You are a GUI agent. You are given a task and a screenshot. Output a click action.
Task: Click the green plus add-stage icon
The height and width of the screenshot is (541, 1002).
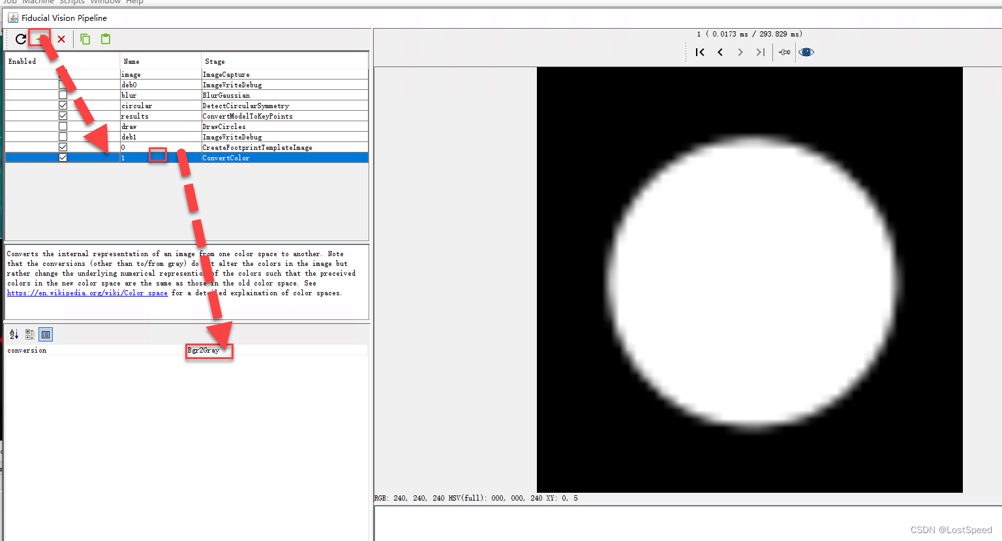[x=40, y=39]
